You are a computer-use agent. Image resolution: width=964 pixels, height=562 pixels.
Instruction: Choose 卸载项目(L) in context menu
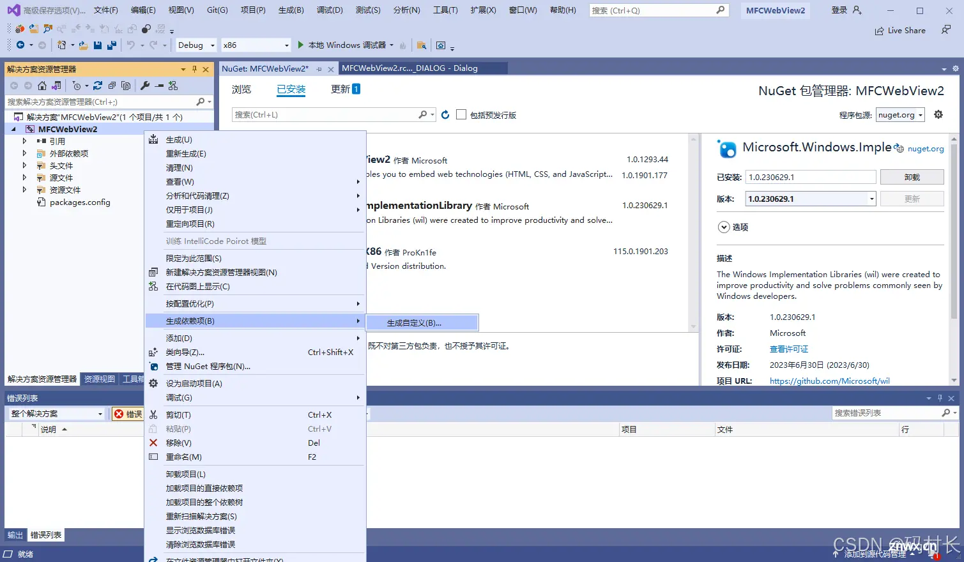coord(256,474)
